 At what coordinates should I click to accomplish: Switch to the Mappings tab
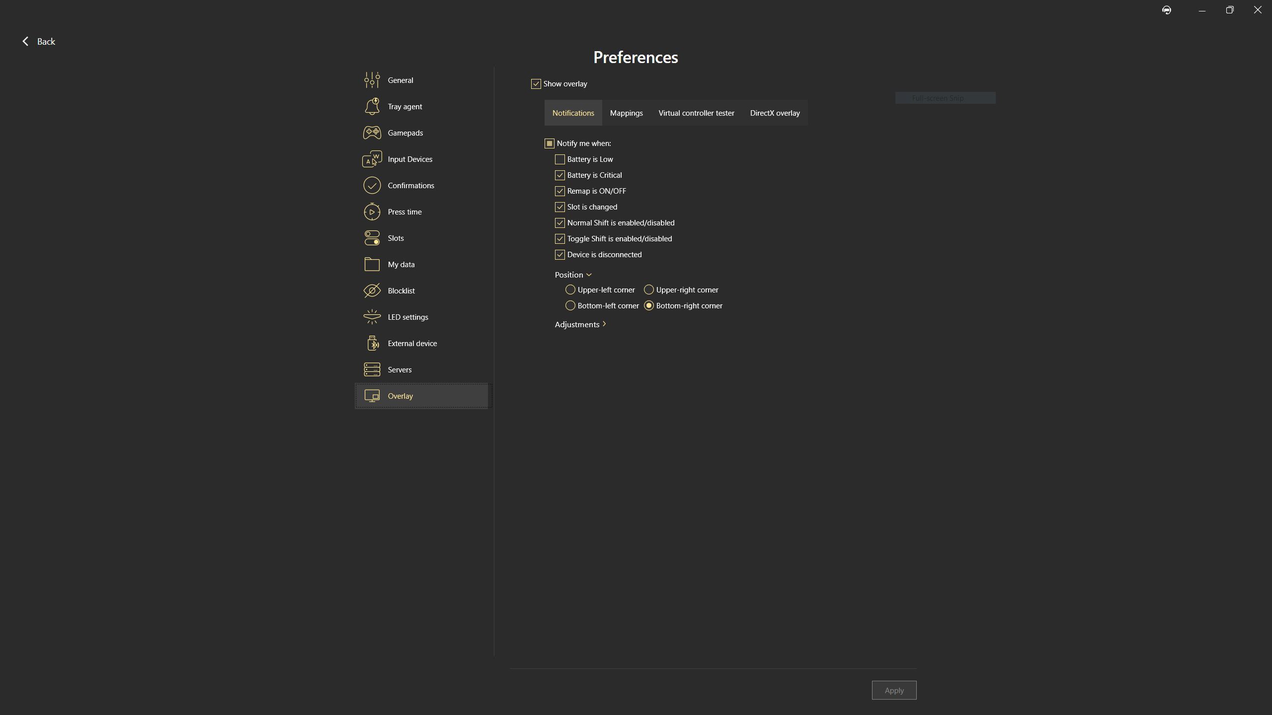pos(626,113)
